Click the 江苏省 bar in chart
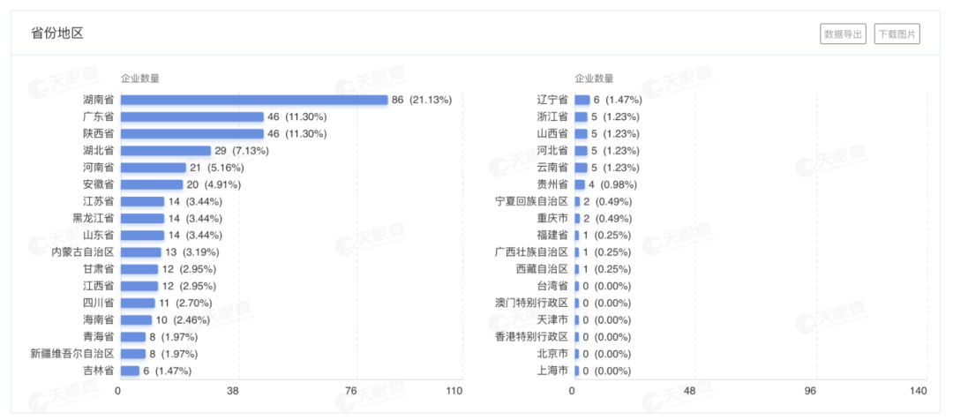This screenshot has width=953, height=420. coord(141,201)
